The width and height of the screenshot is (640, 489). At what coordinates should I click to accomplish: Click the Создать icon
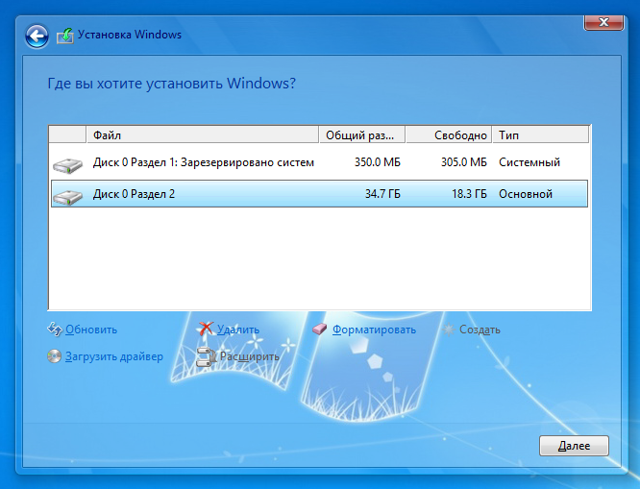pos(449,330)
